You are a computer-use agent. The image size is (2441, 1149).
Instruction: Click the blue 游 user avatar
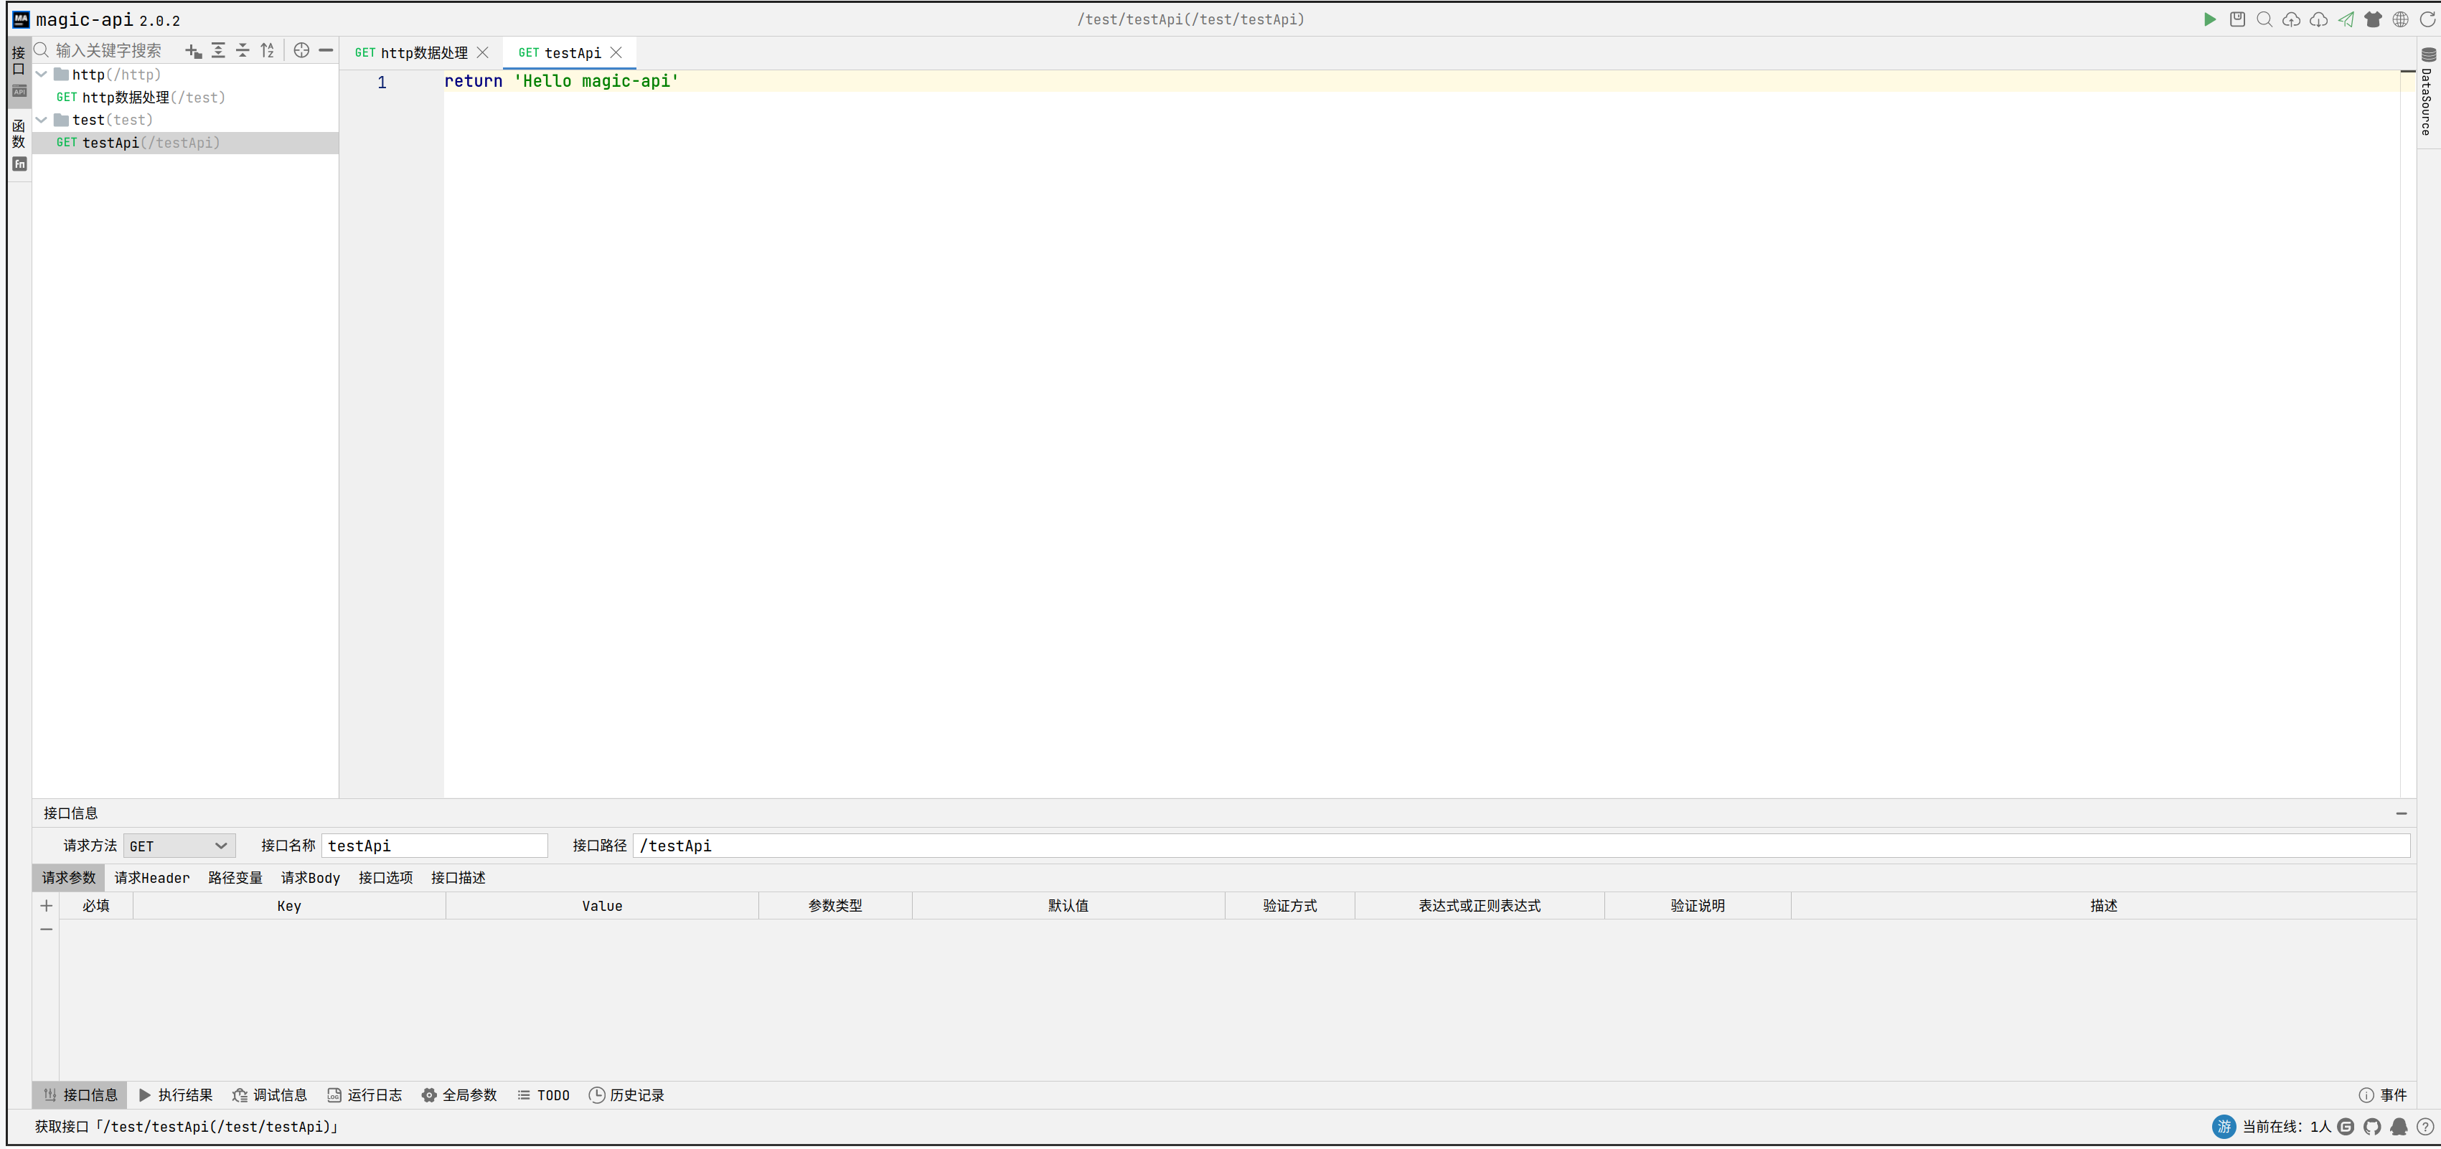click(2224, 1126)
